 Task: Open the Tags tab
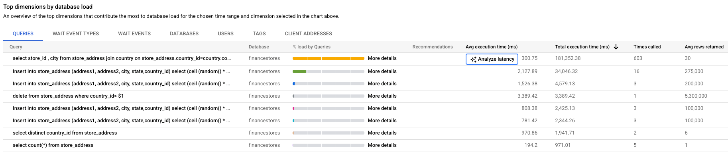(x=259, y=34)
